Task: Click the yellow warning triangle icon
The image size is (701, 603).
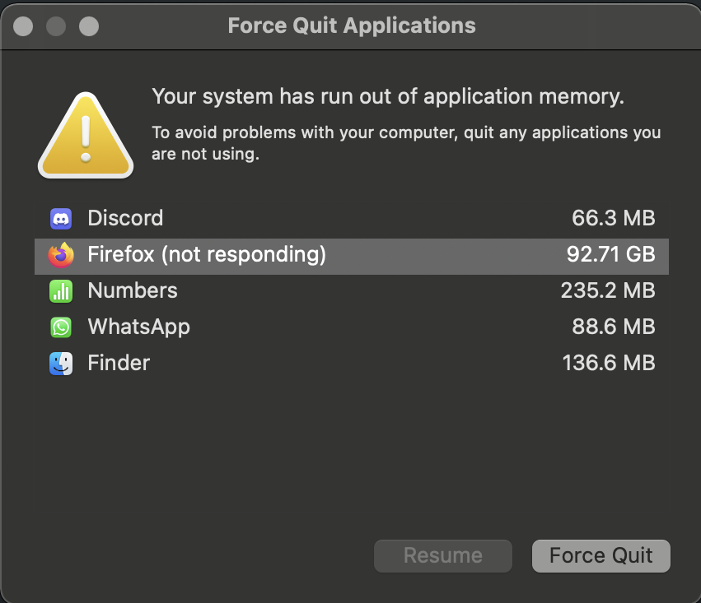Action: [85, 135]
